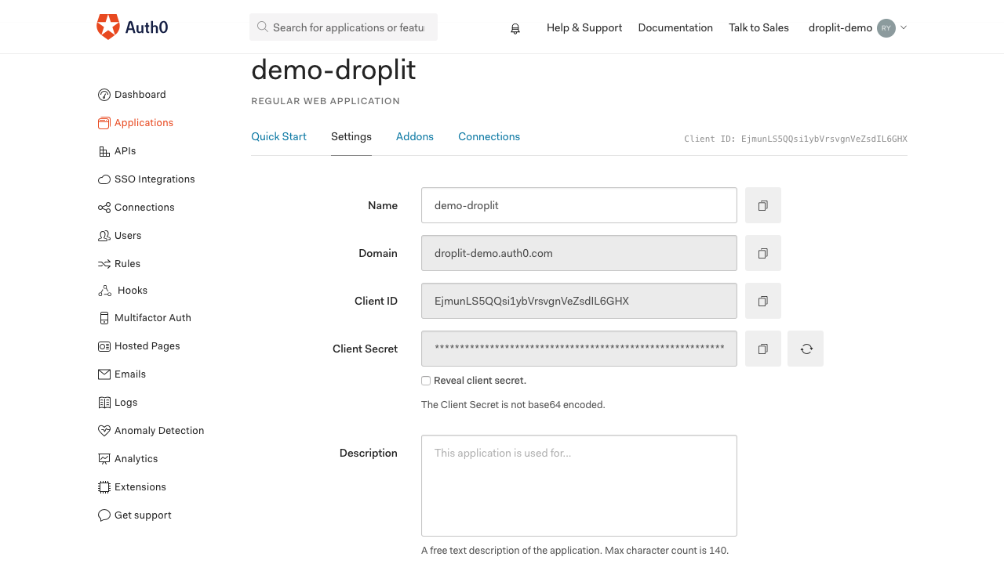Screen dimensions: 1004x564
Task: Click the Users icon in sidebar
Action: (104, 236)
